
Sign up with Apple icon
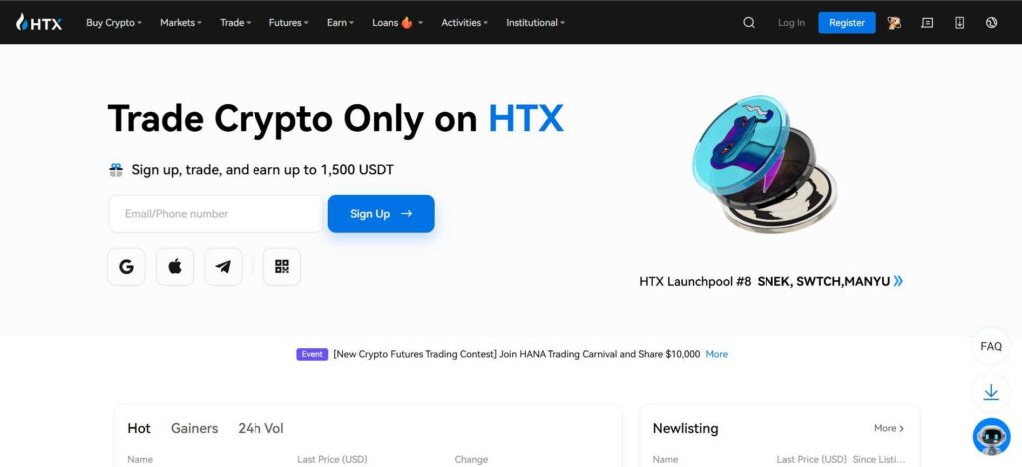point(174,267)
